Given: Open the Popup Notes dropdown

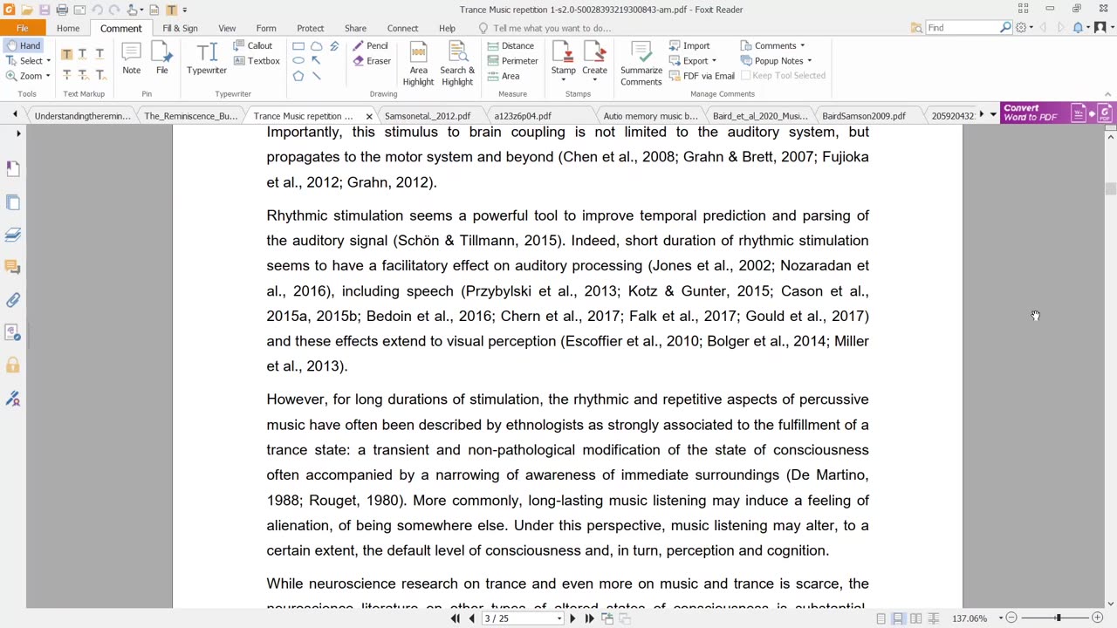Looking at the screenshot, I should click(x=809, y=61).
